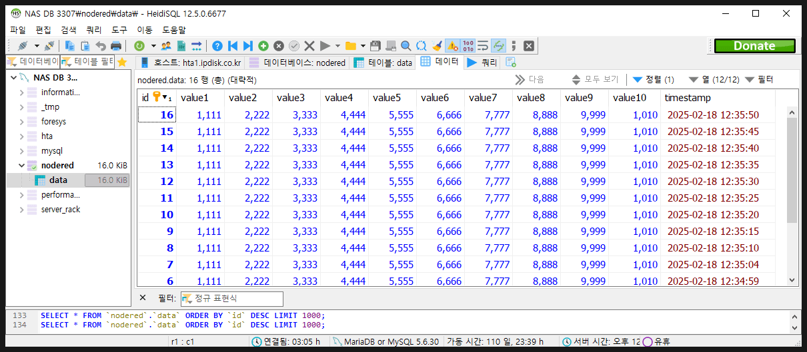Screen dimensions: 807x352
Task: Expand the foresys database node
Action: point(21,122)
